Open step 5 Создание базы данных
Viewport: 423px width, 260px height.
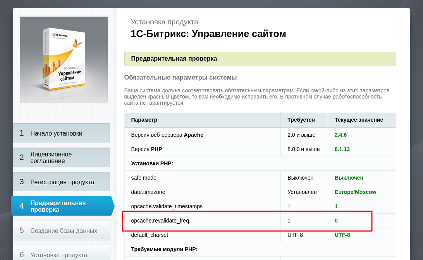[x=62, y=230]
